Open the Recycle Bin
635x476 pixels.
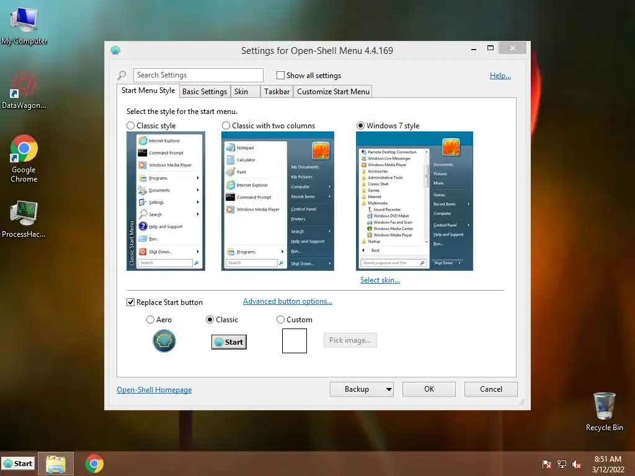(x=604, y=412)
